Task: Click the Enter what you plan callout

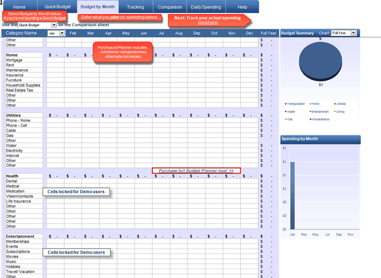Action: click(119, 17)
